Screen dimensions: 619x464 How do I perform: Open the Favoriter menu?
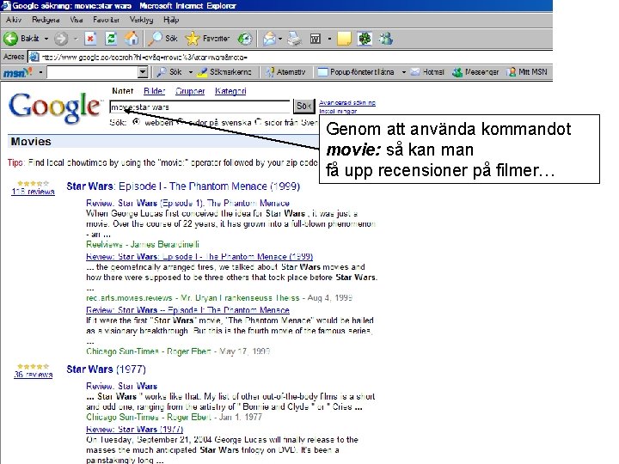pyautogui.click(x=107, y=20)
